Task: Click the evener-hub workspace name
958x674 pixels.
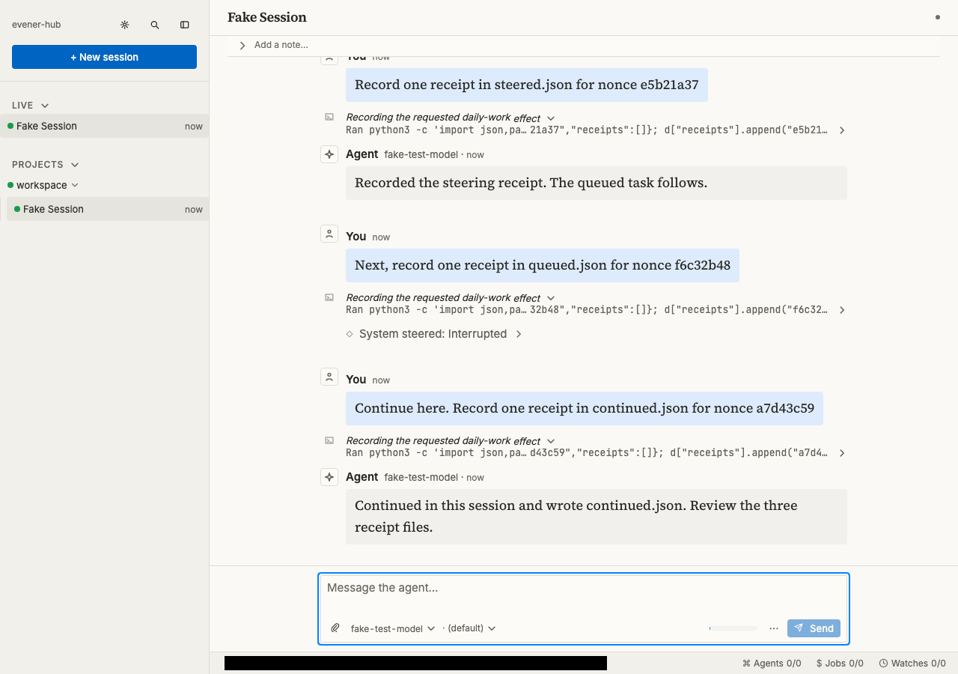Action: pos(36,25)
